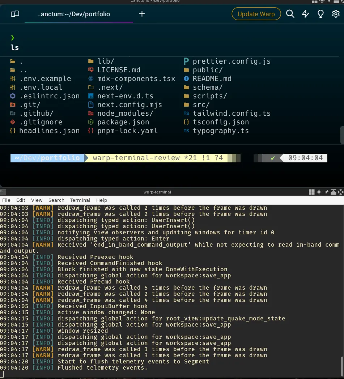Image resolution: width=344 pixels, height=379 pixels.
Task: Click the Update Warp button
Action: pos(256,13)
